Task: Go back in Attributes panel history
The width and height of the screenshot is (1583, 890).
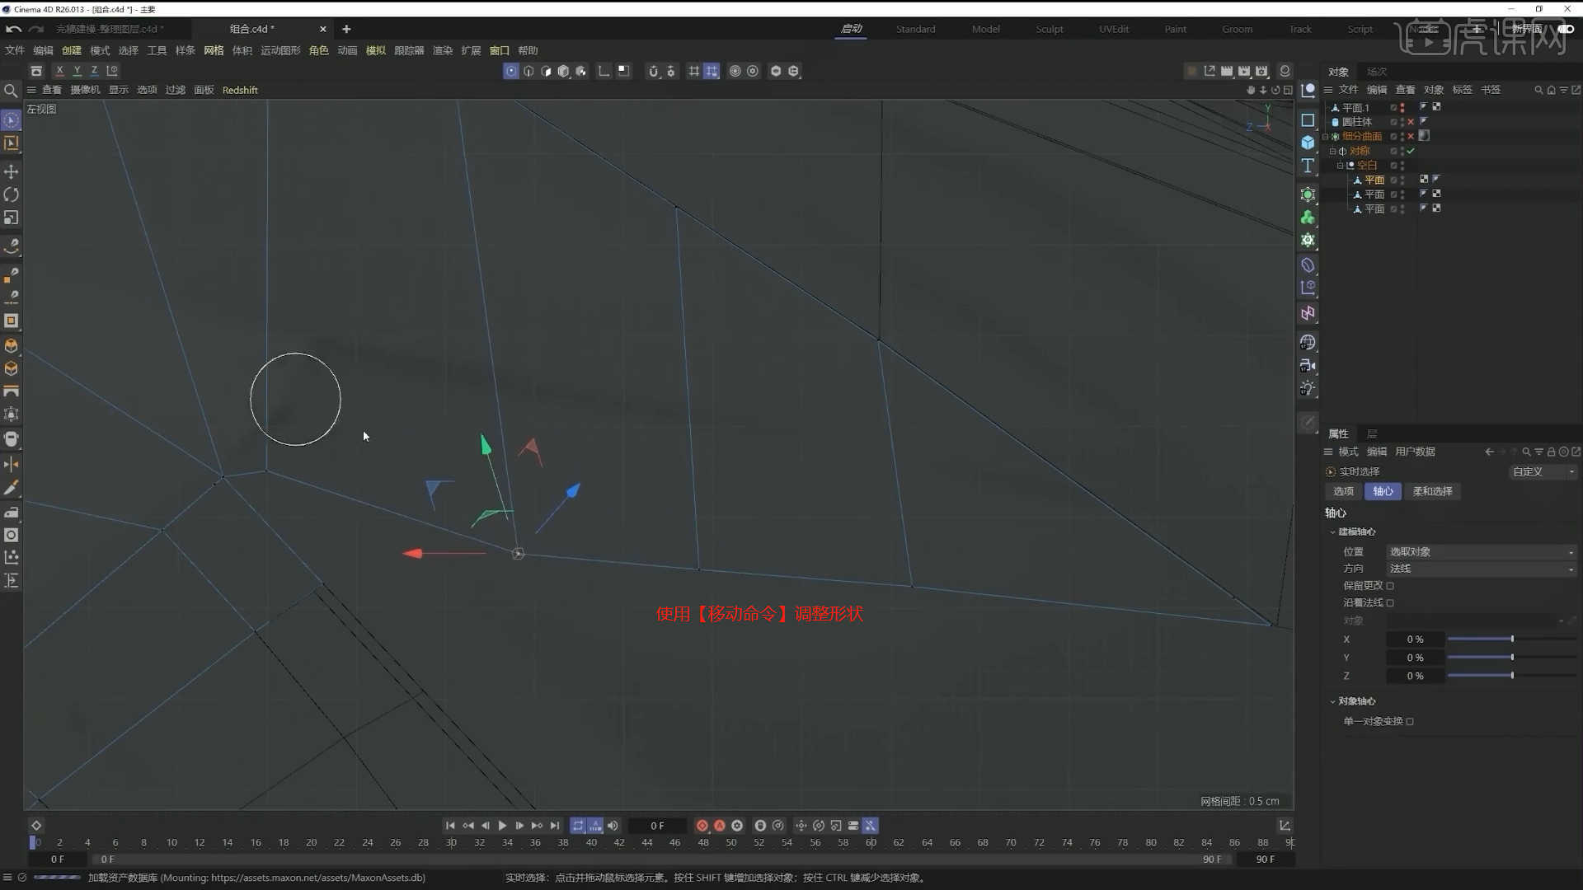Action: [x=1489, y=452]
